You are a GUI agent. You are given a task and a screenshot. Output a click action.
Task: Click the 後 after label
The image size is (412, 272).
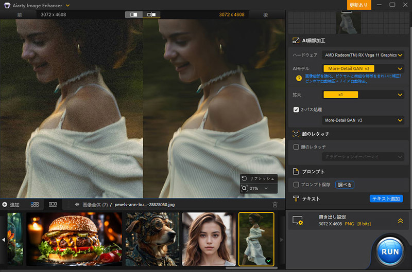[266, 15]
